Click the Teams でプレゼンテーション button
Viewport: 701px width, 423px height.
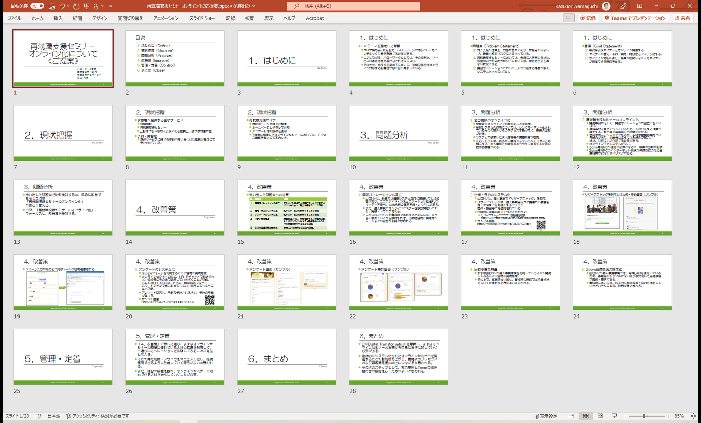(x=635, y=18)
